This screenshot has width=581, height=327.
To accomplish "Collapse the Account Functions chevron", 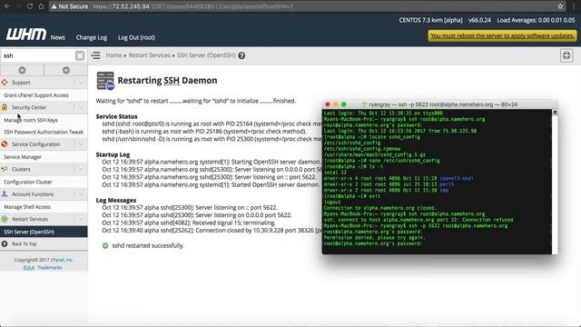I will (81, 193).
